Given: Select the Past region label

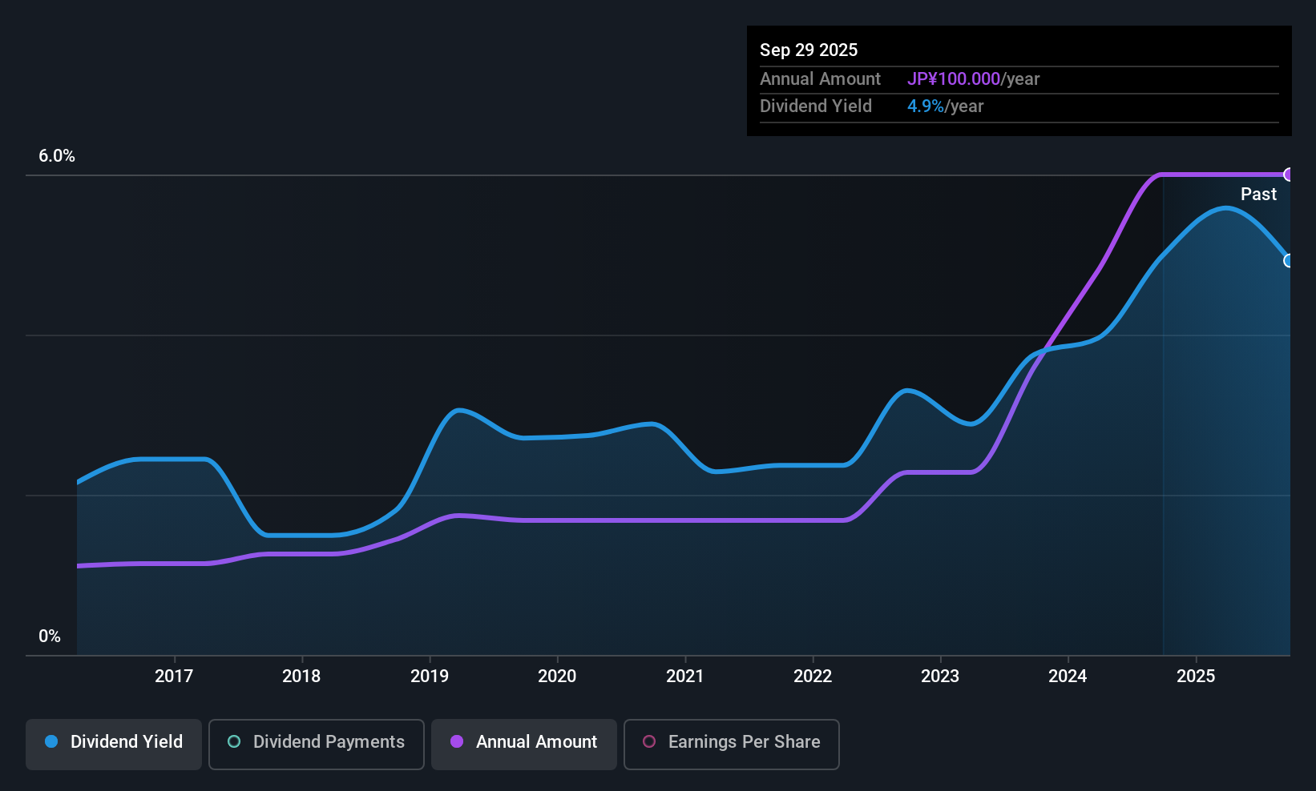Looking at the screenshot, I should 1258,194.
